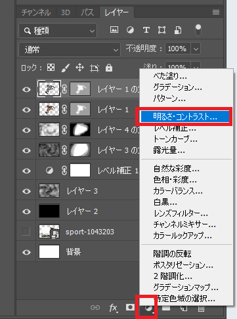Switch to the 3D tab
This screenshot has width=237, height=319.
coord(66,12)
